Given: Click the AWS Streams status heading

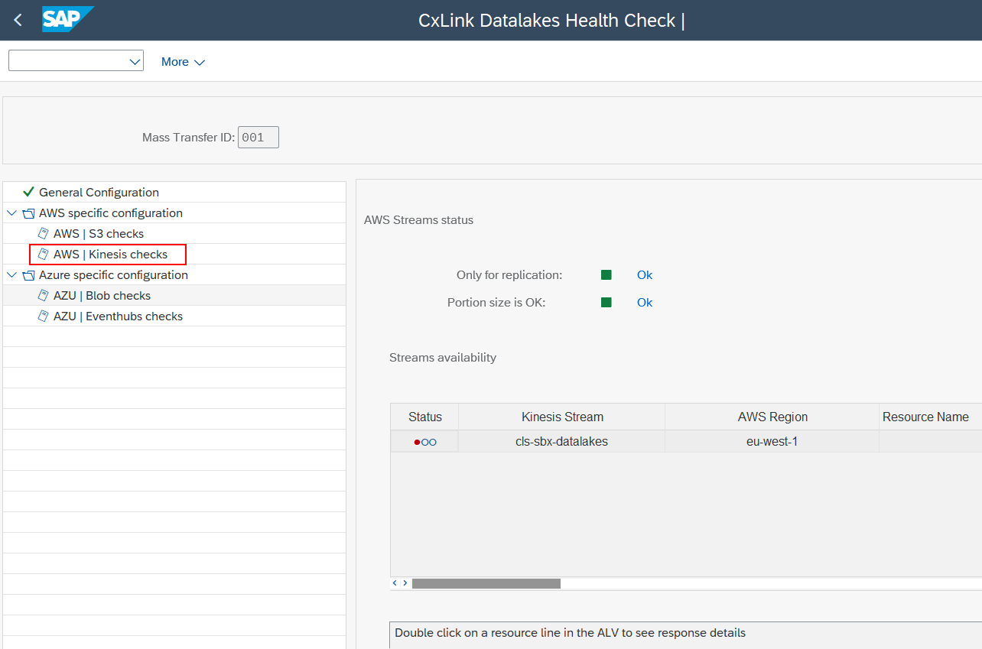Looking at the screenshot, I should [418, 220].
